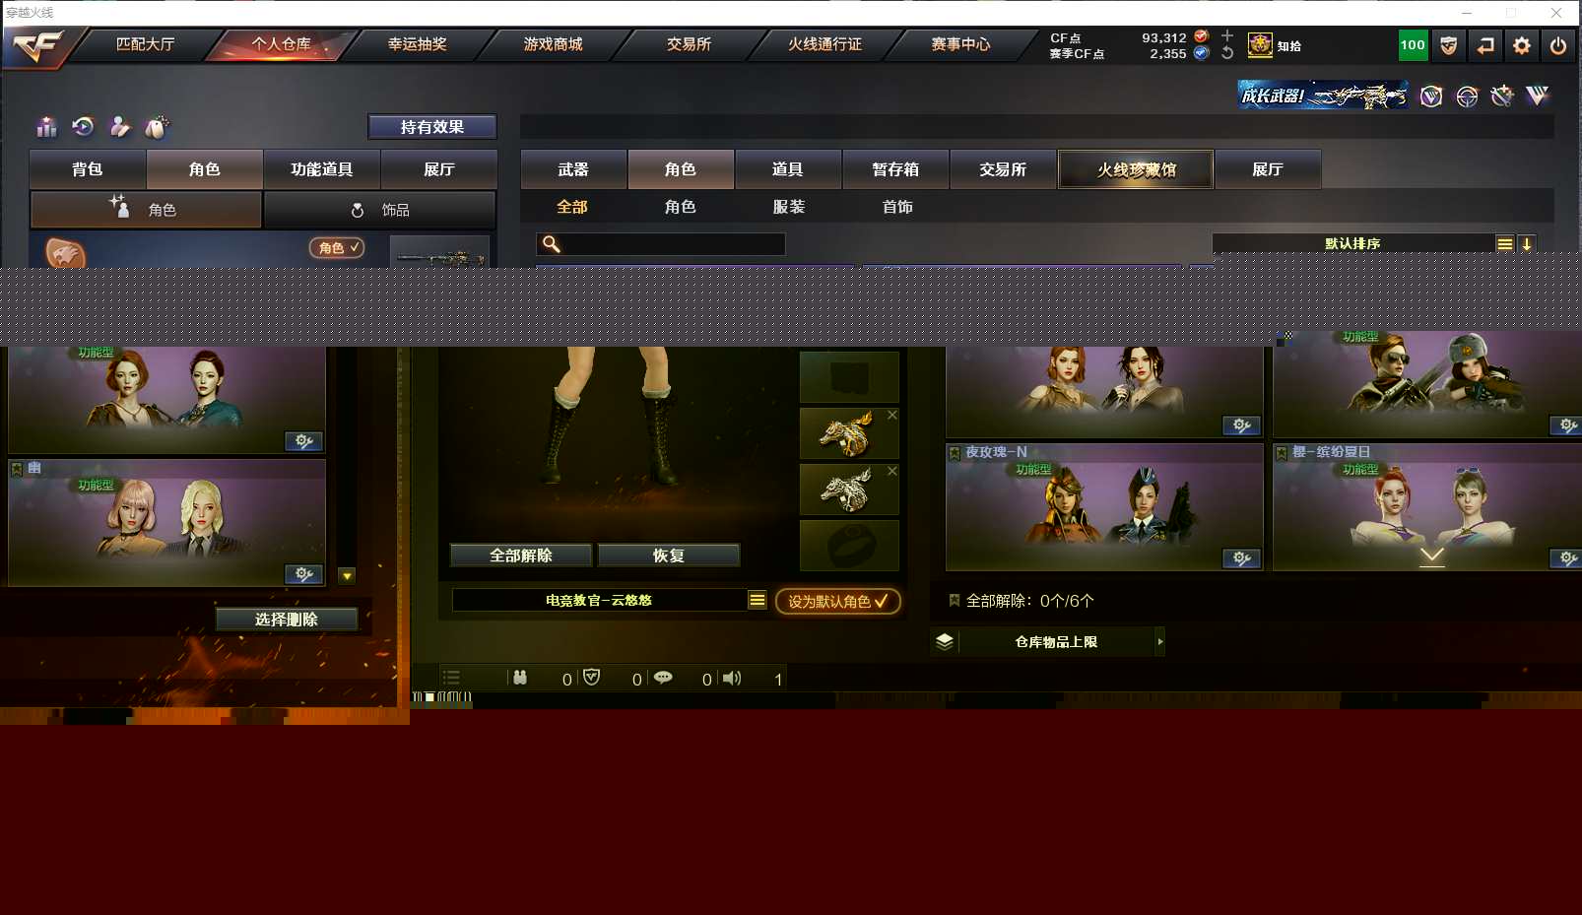Image resolution: width=1582 pixels, height=915 pixels.
Task: Click the shield icon in status bar
Action: point(591,678)
